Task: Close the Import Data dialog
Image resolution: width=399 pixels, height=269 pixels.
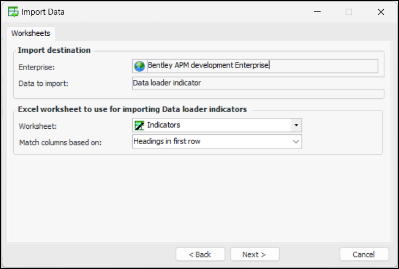Action: pyautogui.click(x=380, y=12)
